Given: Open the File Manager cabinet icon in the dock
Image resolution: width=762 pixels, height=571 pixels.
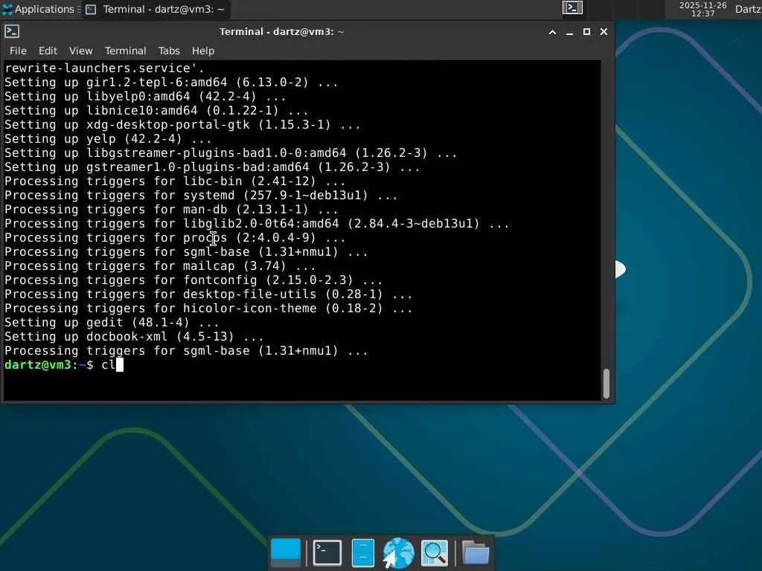Looking at the screenshot, I should [363, 552].
